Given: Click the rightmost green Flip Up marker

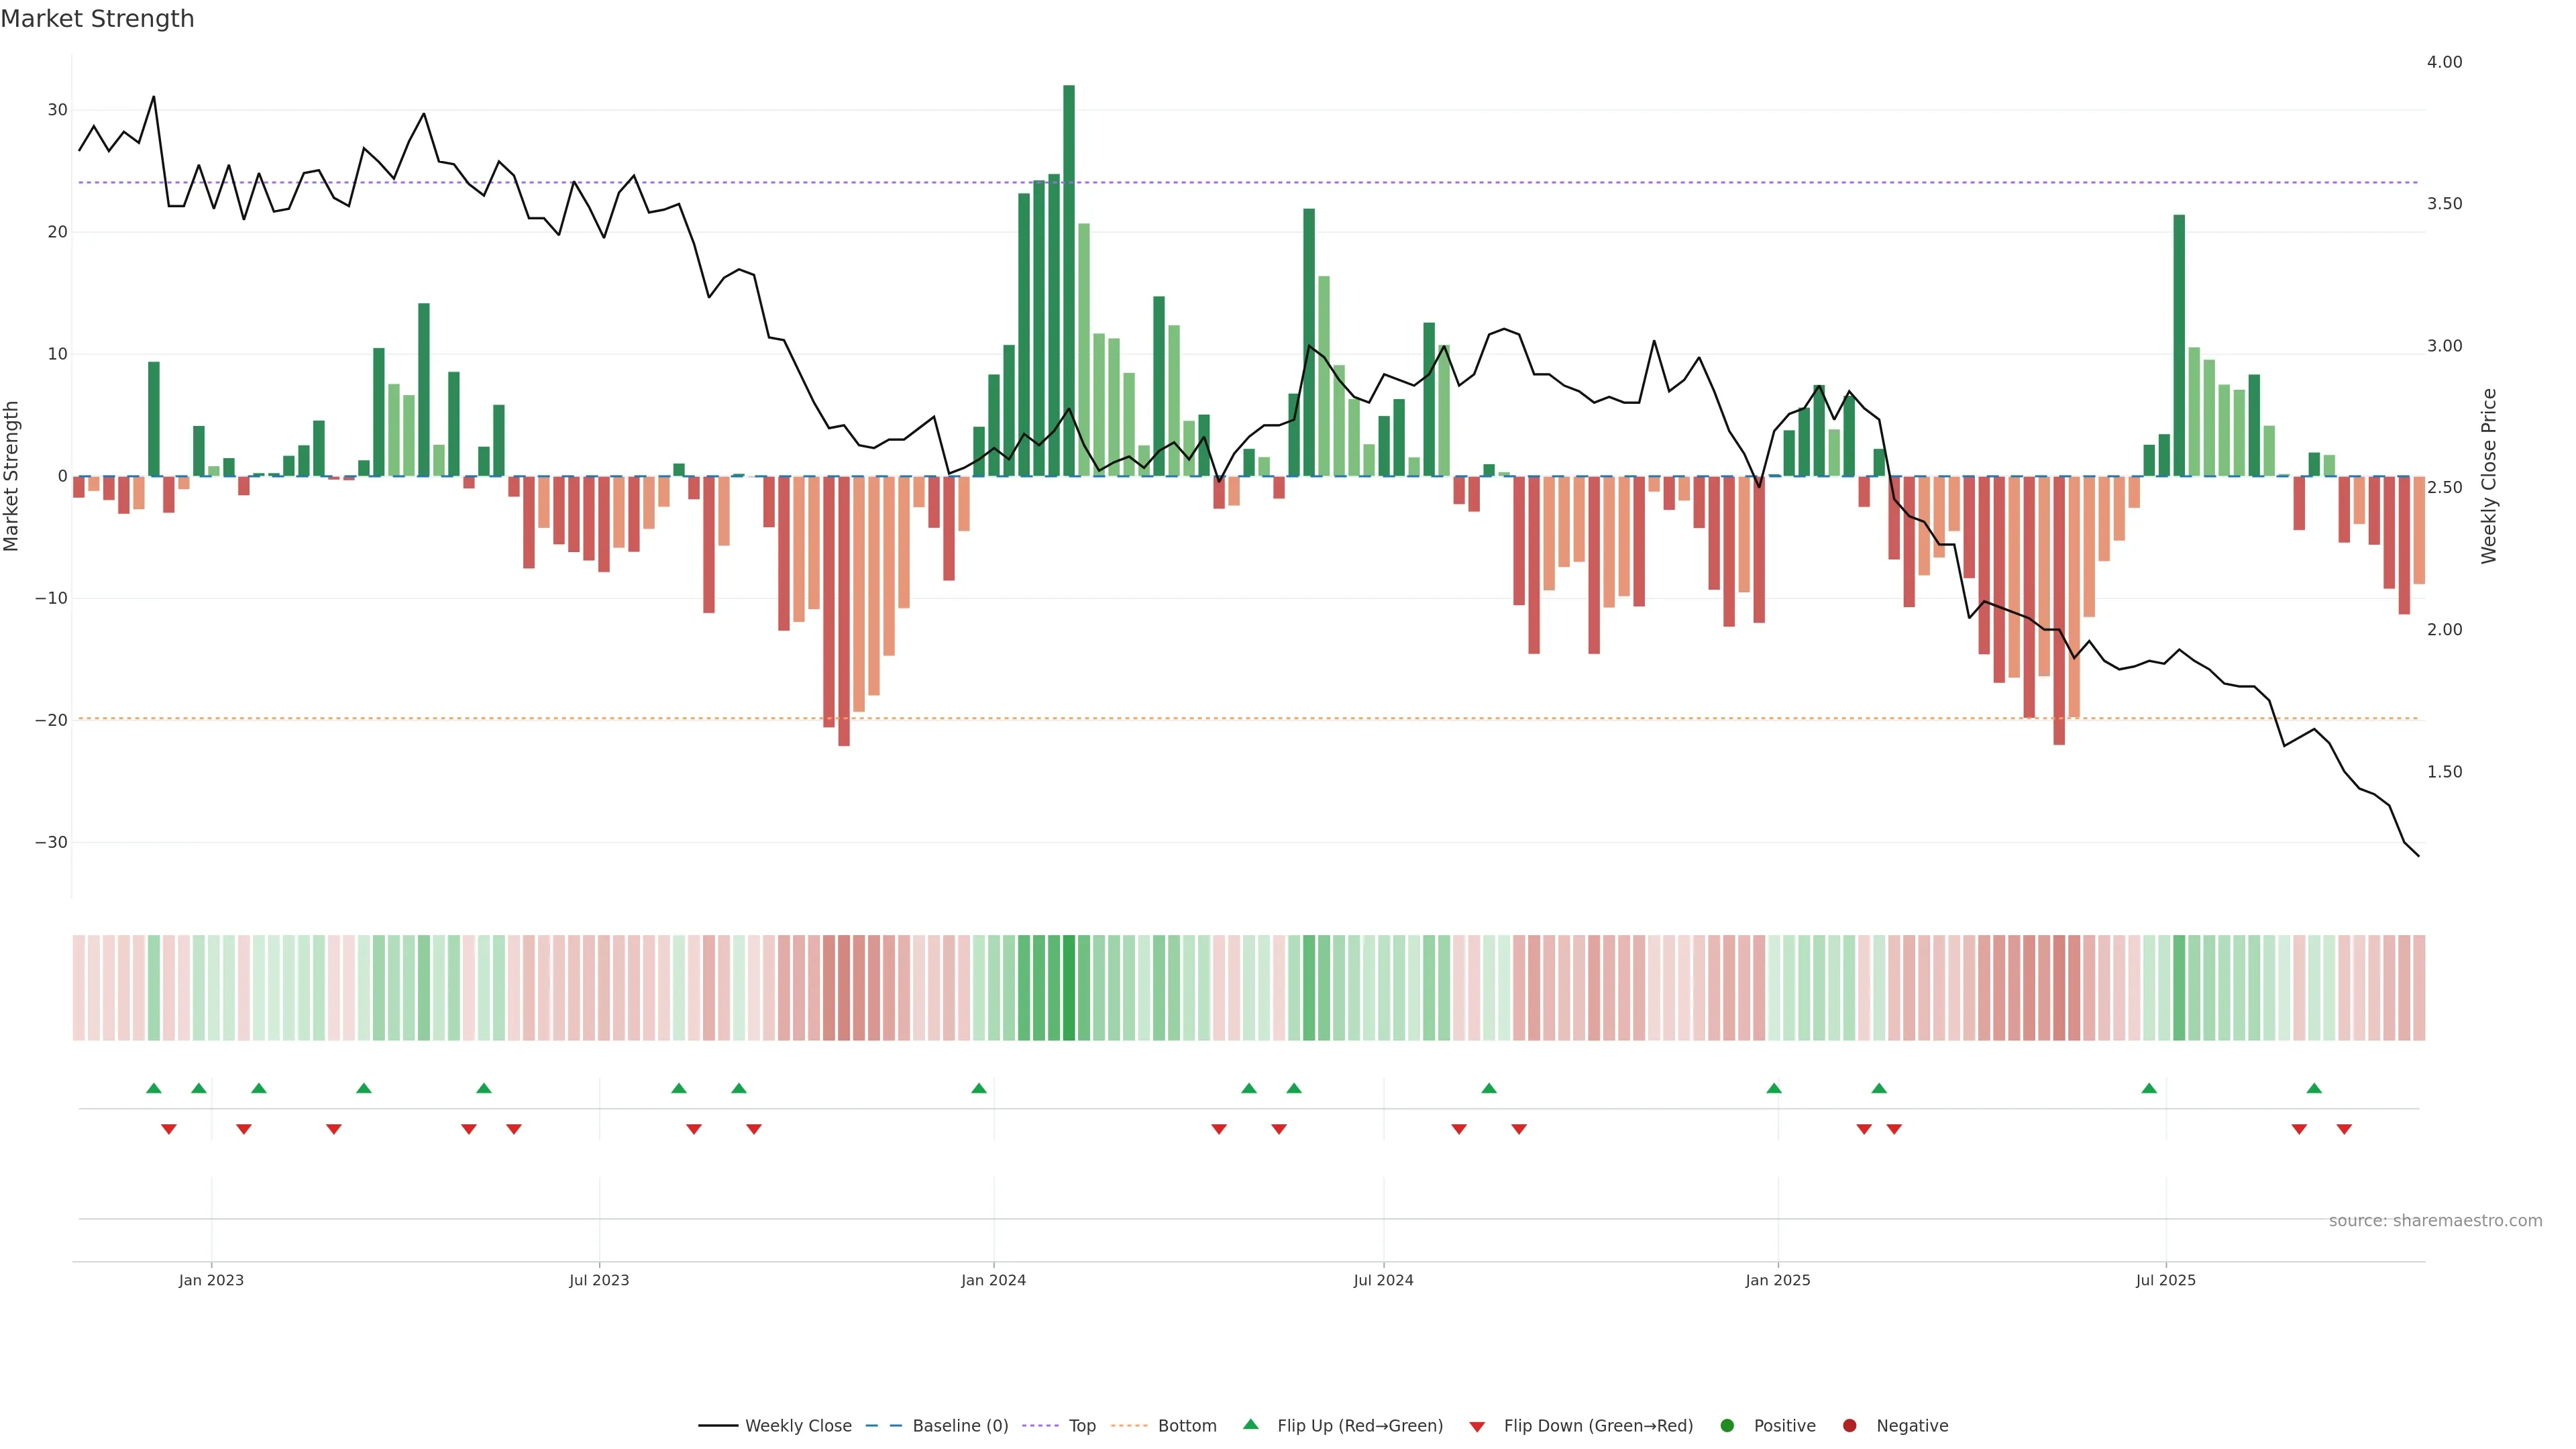Looking at the screenshot, I should (2314, 1088).
